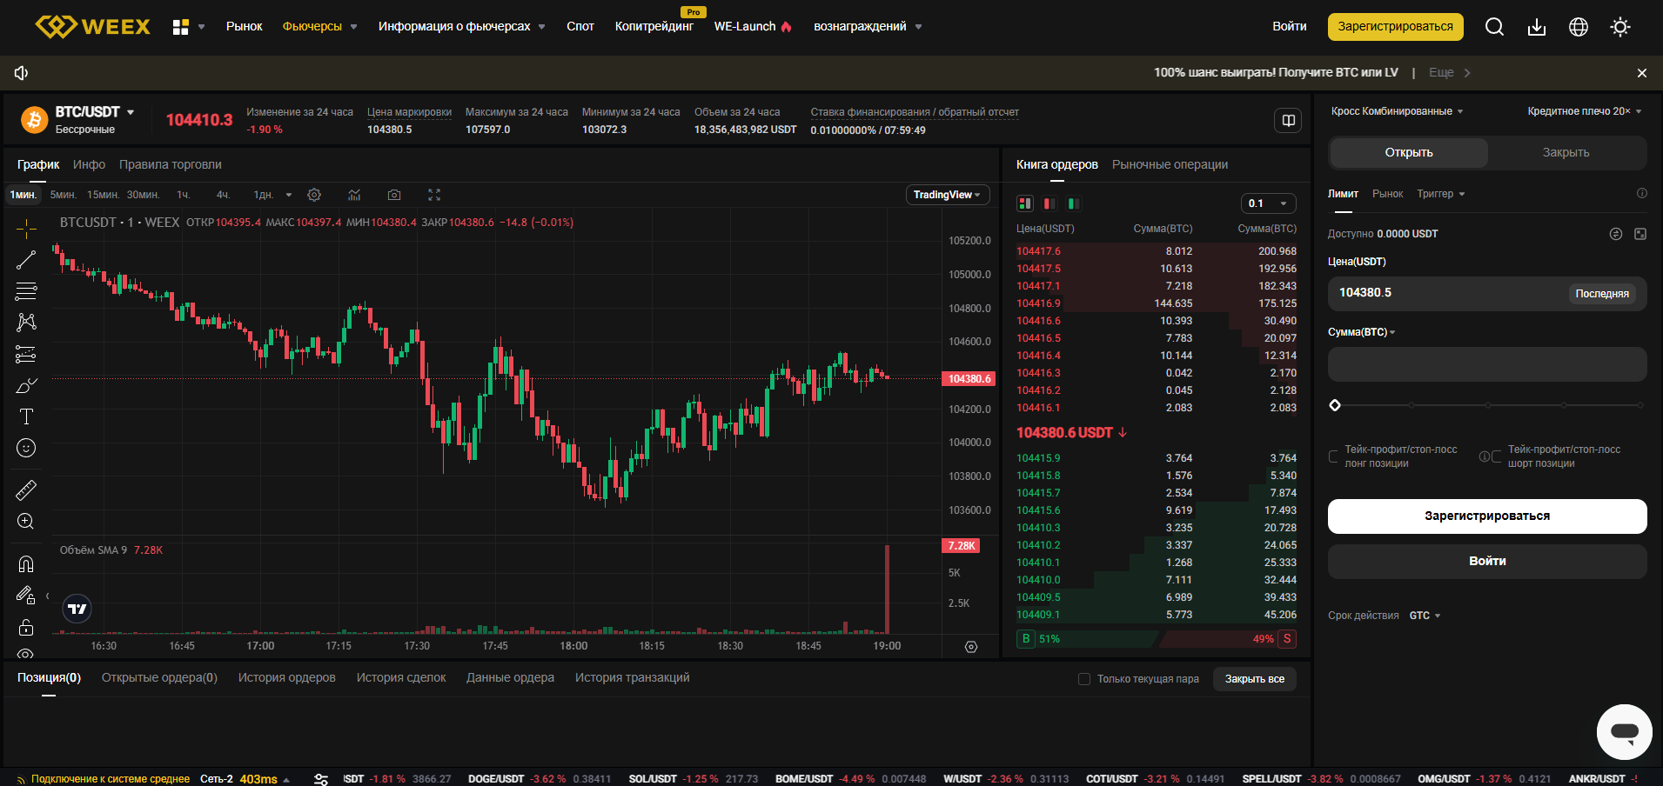Open the live chat support bubble

[1624, 731]
